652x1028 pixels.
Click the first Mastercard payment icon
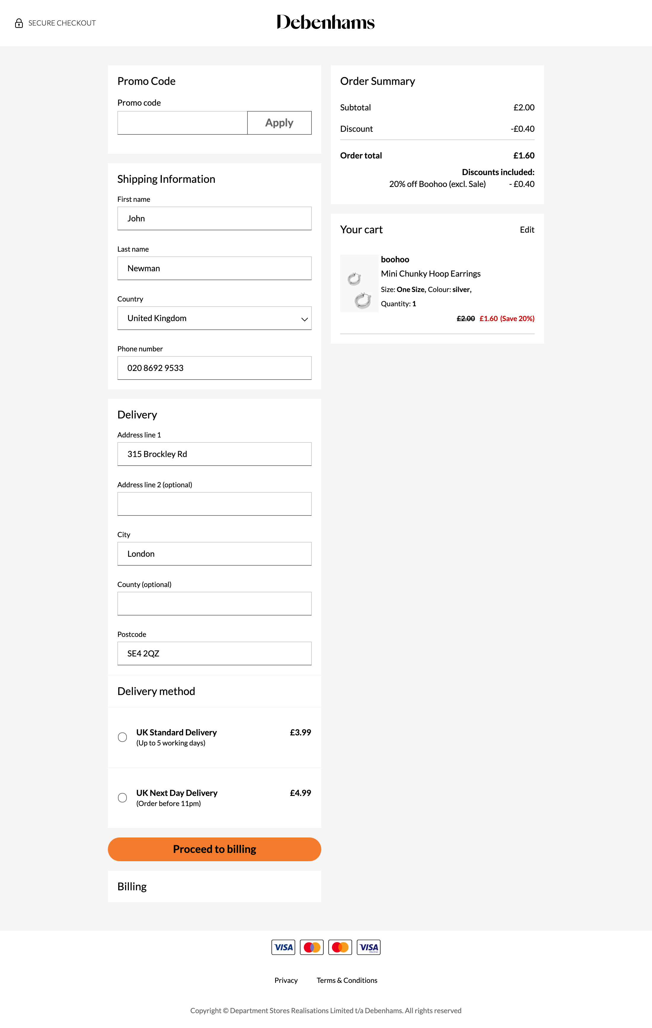(x=311, y=947)
